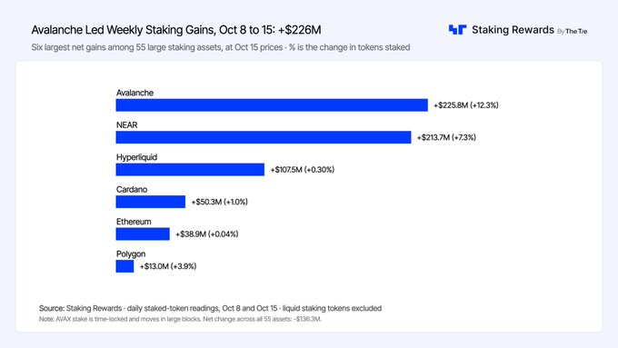Click the +$13.0M (+3.9%) value
The image size is (618, 348).
coord(168,266)
